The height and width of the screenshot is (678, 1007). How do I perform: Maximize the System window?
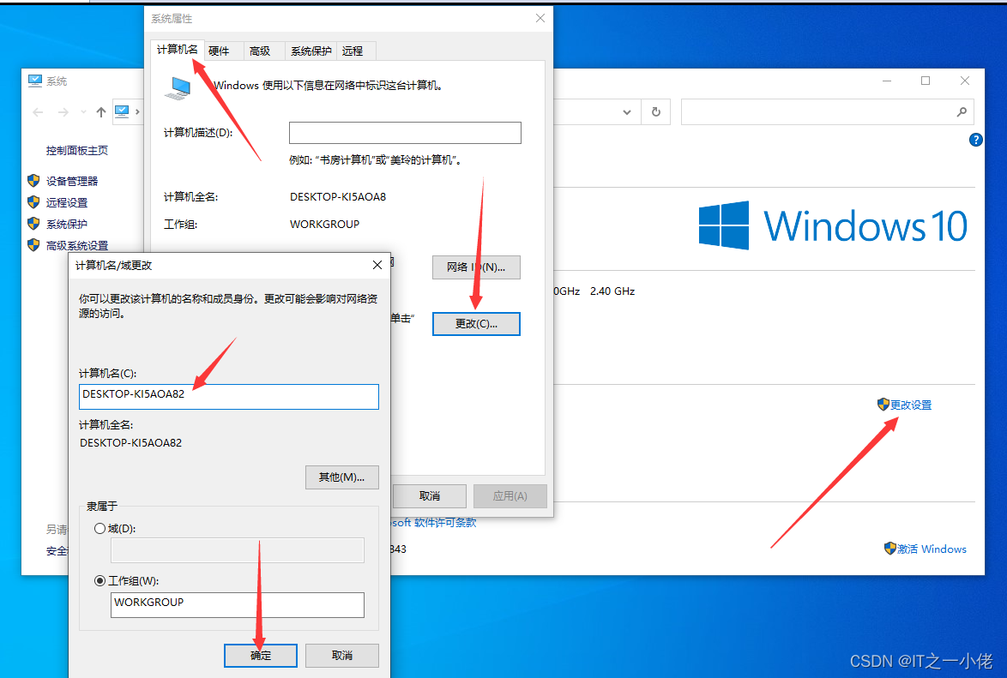[x=926, y=81]
